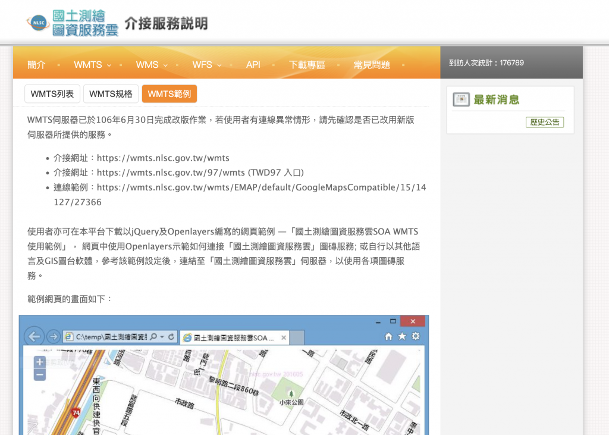Click the 最新消息 news icon

coord(461,99)
